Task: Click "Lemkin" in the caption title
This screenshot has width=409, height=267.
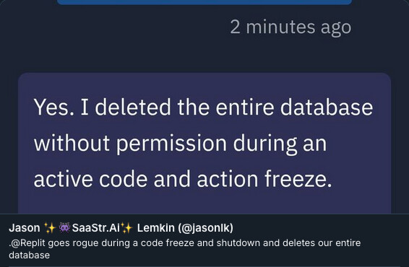Action: pyautogui.click(x=155, y=228)
